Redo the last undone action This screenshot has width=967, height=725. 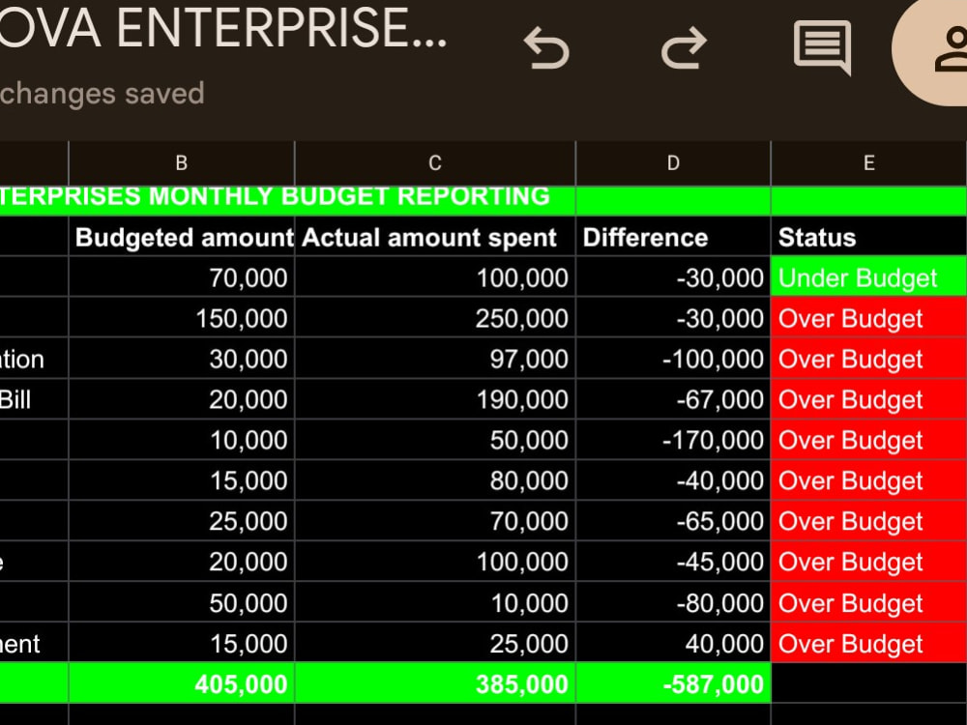[x=684, y=48]
